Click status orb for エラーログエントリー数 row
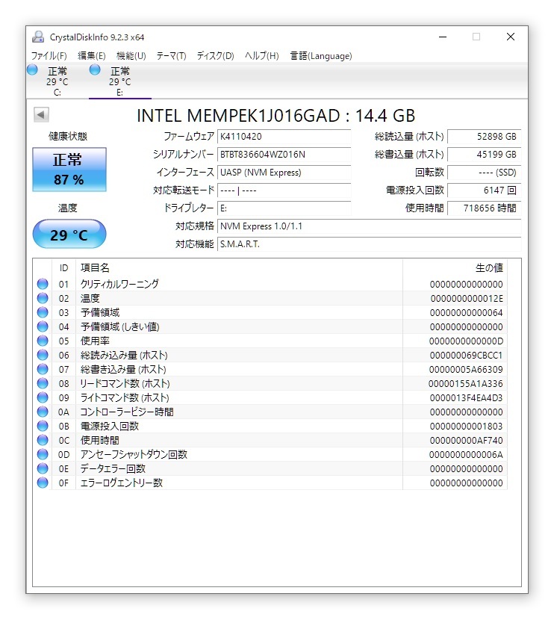Image resolution: width=554 pixels, height=626 pixels. point(43,483)
